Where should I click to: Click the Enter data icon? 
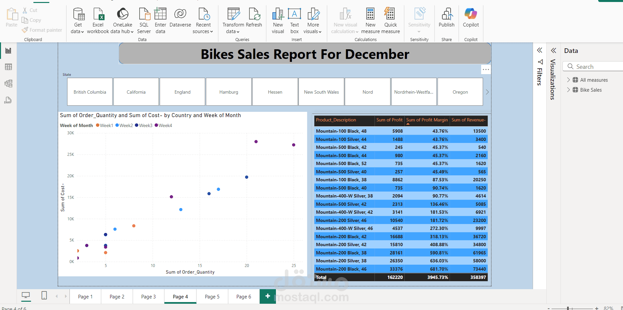pyautogui.click(x=160, y=14)
